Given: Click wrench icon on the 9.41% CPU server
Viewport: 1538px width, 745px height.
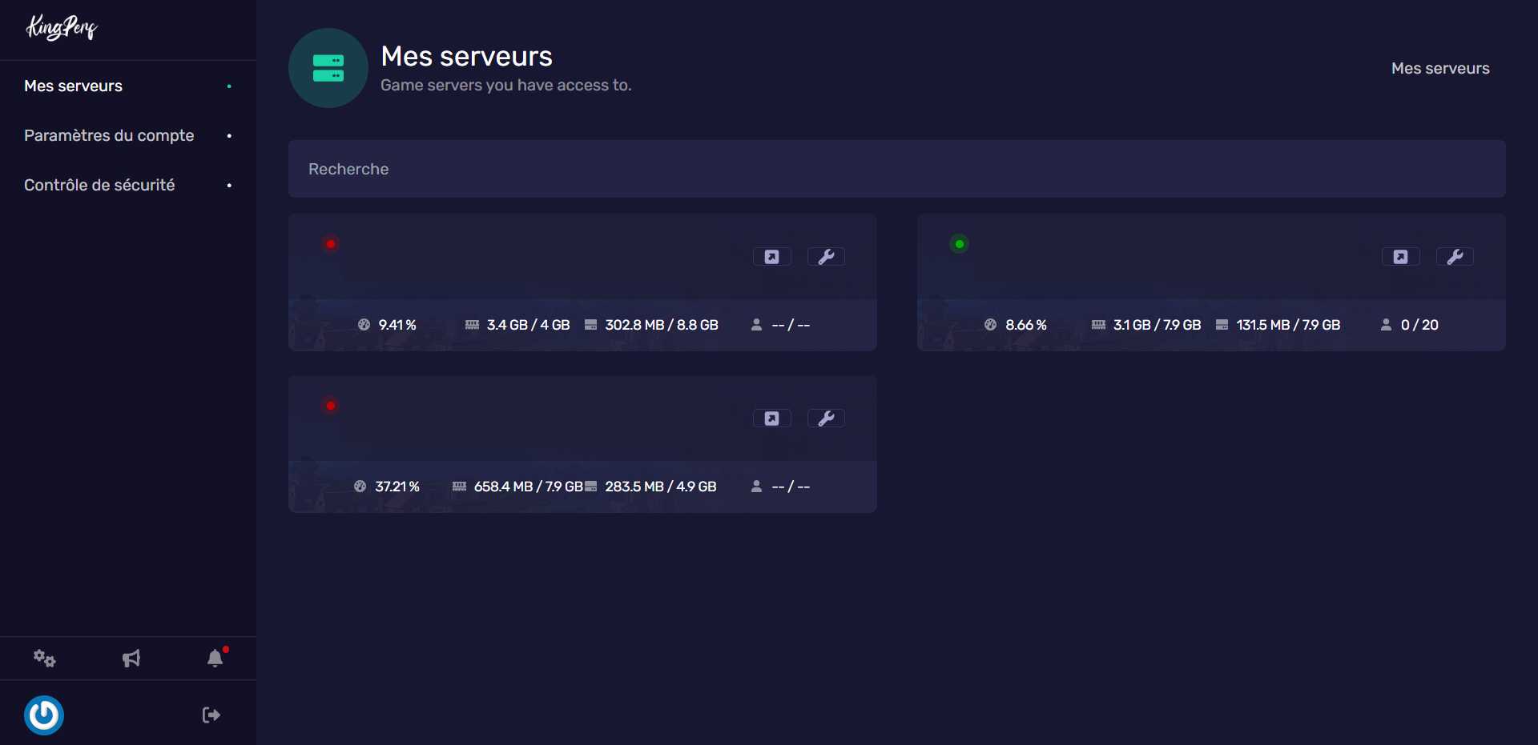Looking at the screenshot, I should [826, 257].
